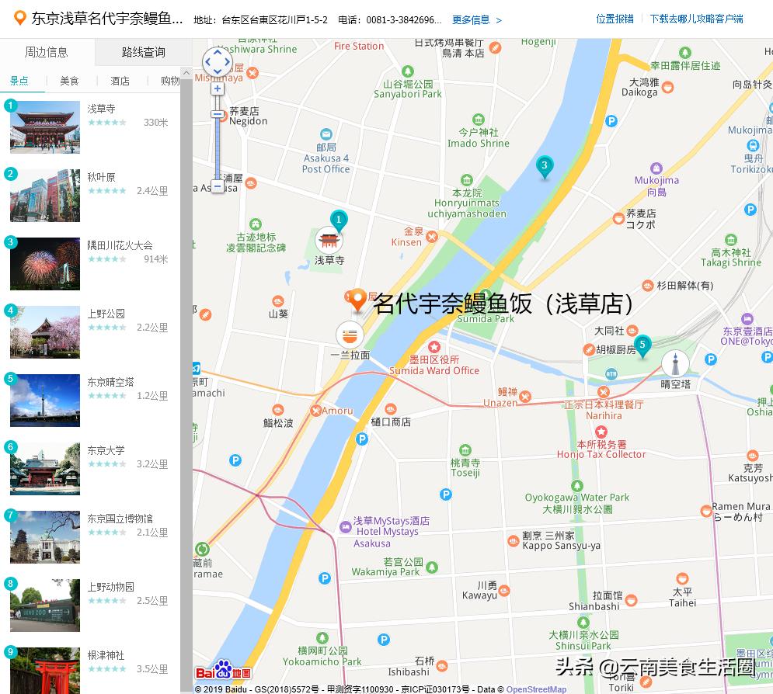Click the 根津神社 list title
Screen dimensions: 773x694
(x=106, y=655)
